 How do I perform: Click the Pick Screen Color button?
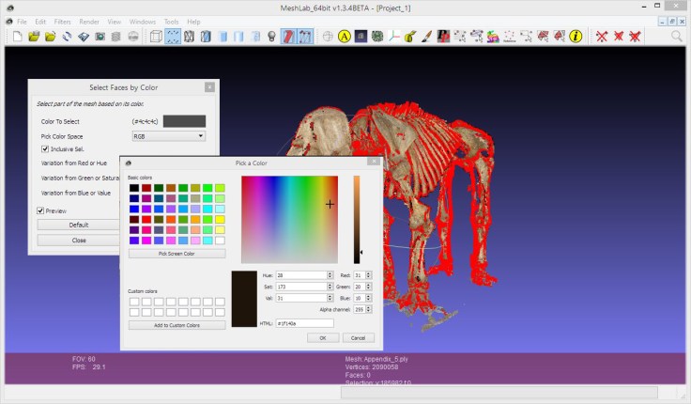coord(177,254)
